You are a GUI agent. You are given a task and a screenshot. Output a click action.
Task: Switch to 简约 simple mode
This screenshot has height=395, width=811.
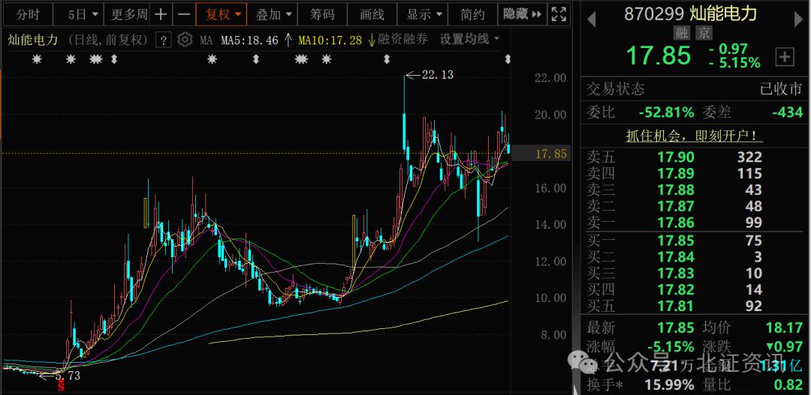click(x=473, y=14)
